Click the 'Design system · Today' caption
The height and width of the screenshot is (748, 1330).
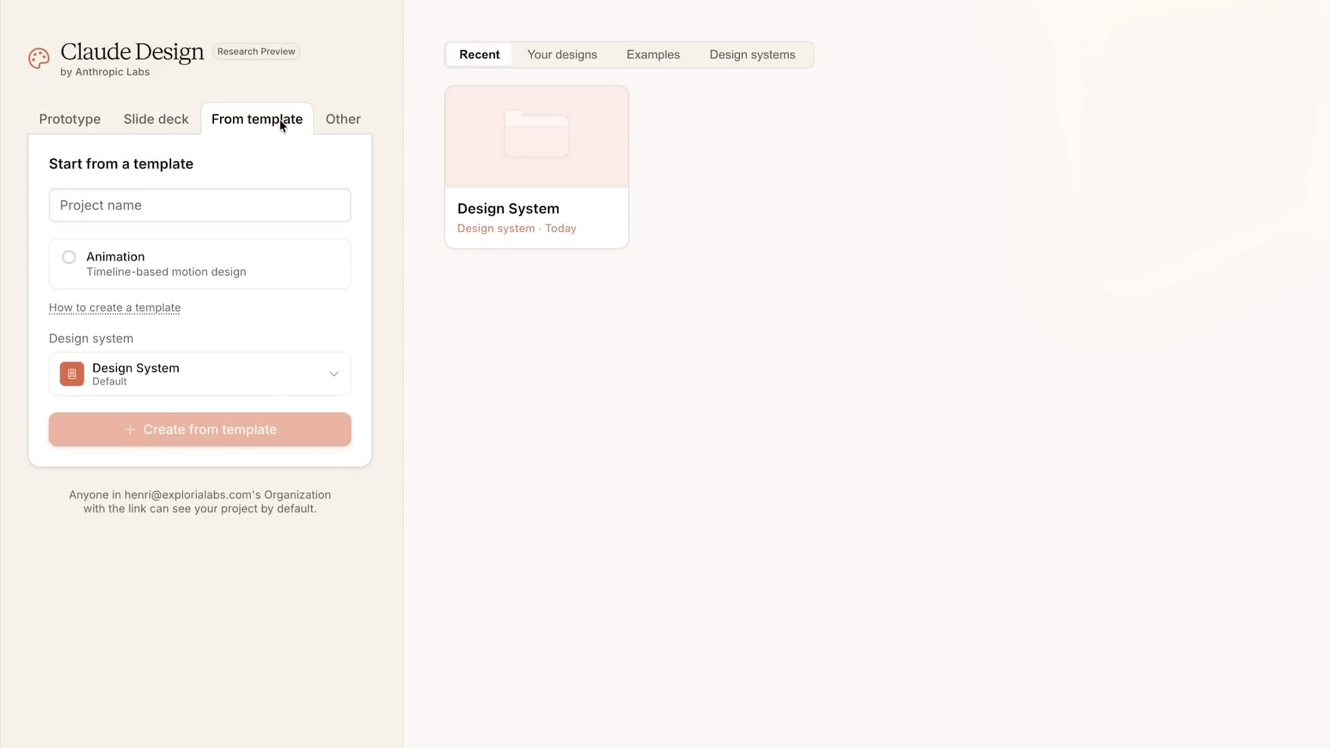516,229
